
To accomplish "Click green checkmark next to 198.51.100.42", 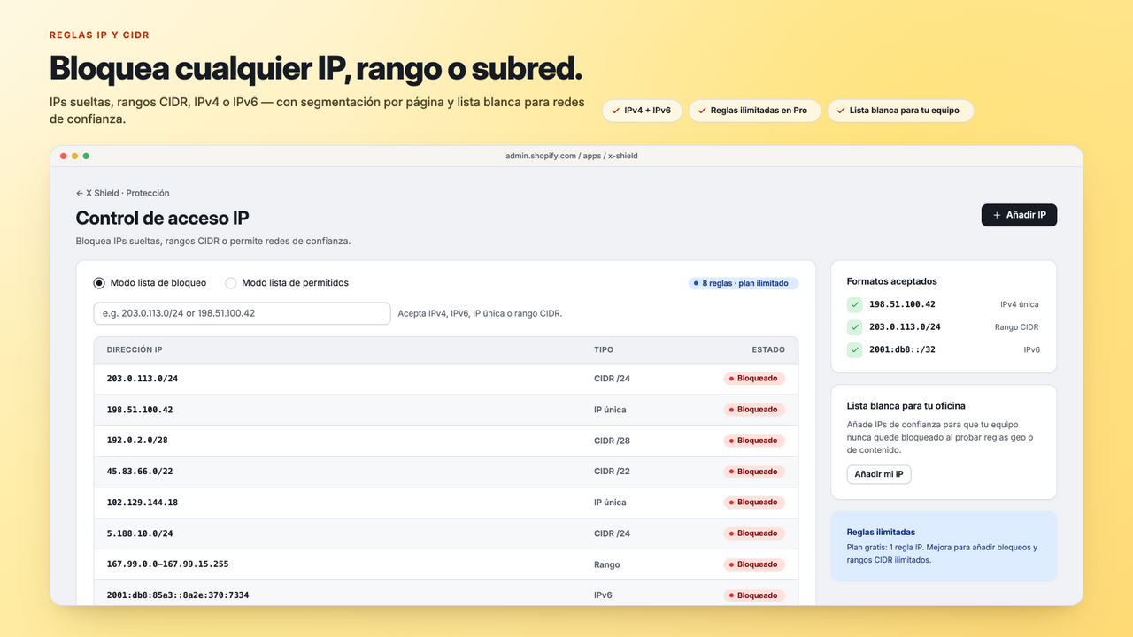I will (x=854, y=304).
